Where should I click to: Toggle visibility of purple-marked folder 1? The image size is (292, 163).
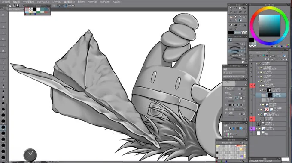click(x=251, y=128)
